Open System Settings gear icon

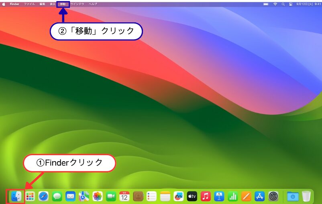(273, 196)
